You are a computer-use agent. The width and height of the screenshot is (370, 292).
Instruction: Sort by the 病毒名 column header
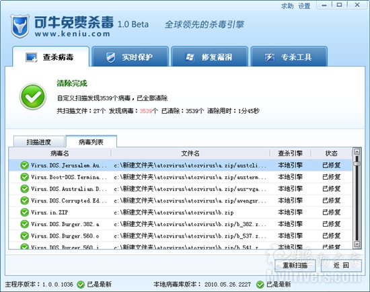coord(60,153)
